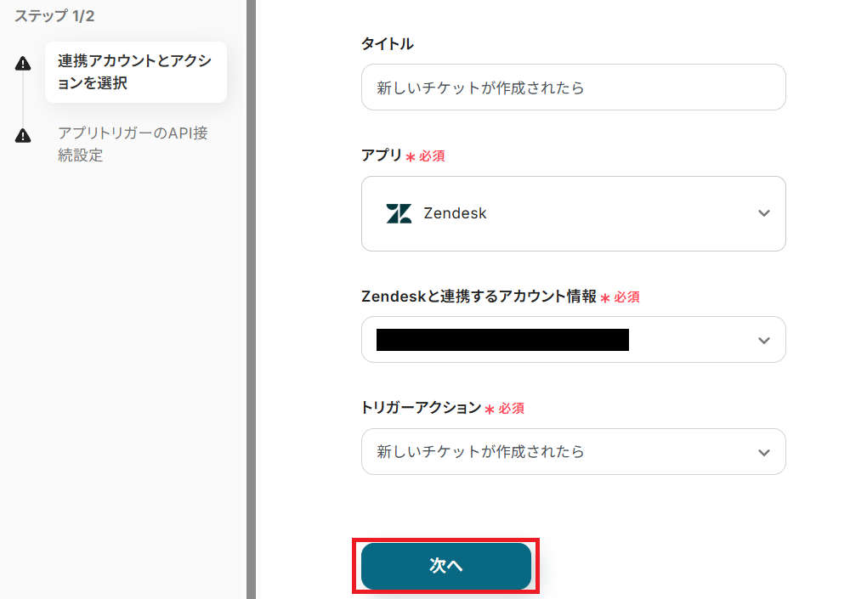Select the 連携アカウントとアクションを選択 step
The width and height of the screenshot is (850, 599).
(135, 72)
